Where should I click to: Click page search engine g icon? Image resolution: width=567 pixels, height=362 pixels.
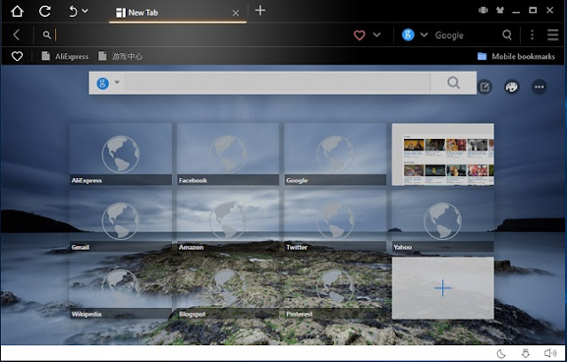[103, 83]
